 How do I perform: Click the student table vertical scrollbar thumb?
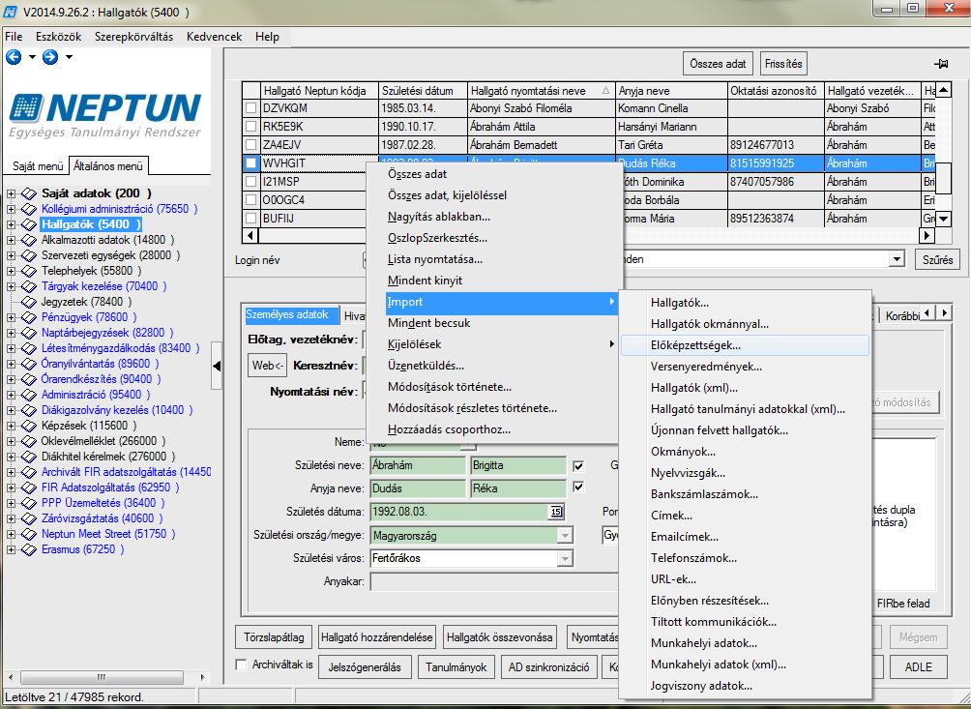(x=943, y=178)
